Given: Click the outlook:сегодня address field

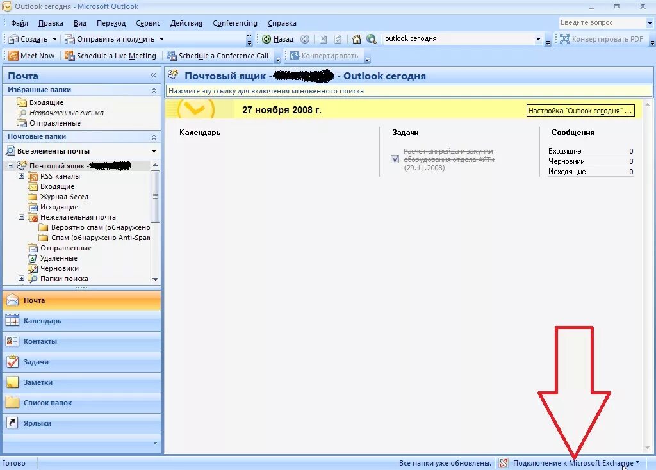Looking at the screenshot, I should 458,38.
